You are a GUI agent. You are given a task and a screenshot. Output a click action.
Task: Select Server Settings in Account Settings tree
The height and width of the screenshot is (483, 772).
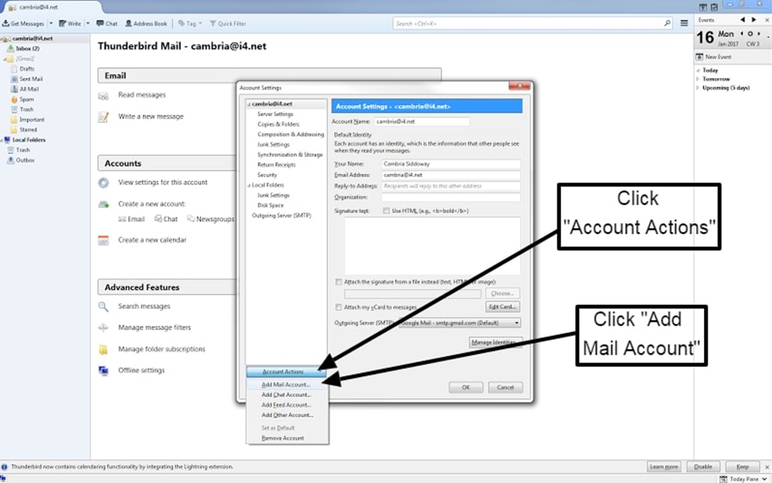click(x=275, y=114)
